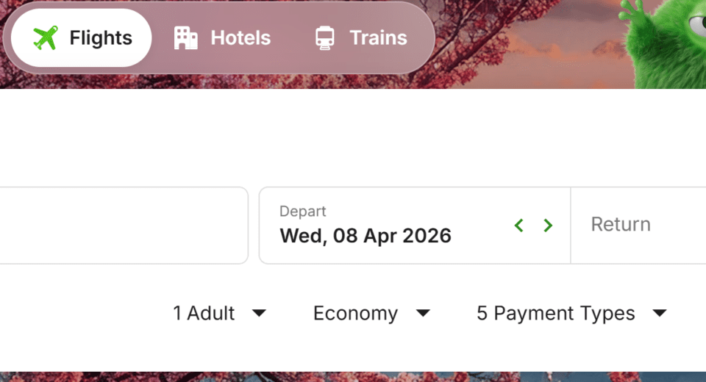
Task: Advance to next departure date arrow
Action: click(x=548, y=226)
